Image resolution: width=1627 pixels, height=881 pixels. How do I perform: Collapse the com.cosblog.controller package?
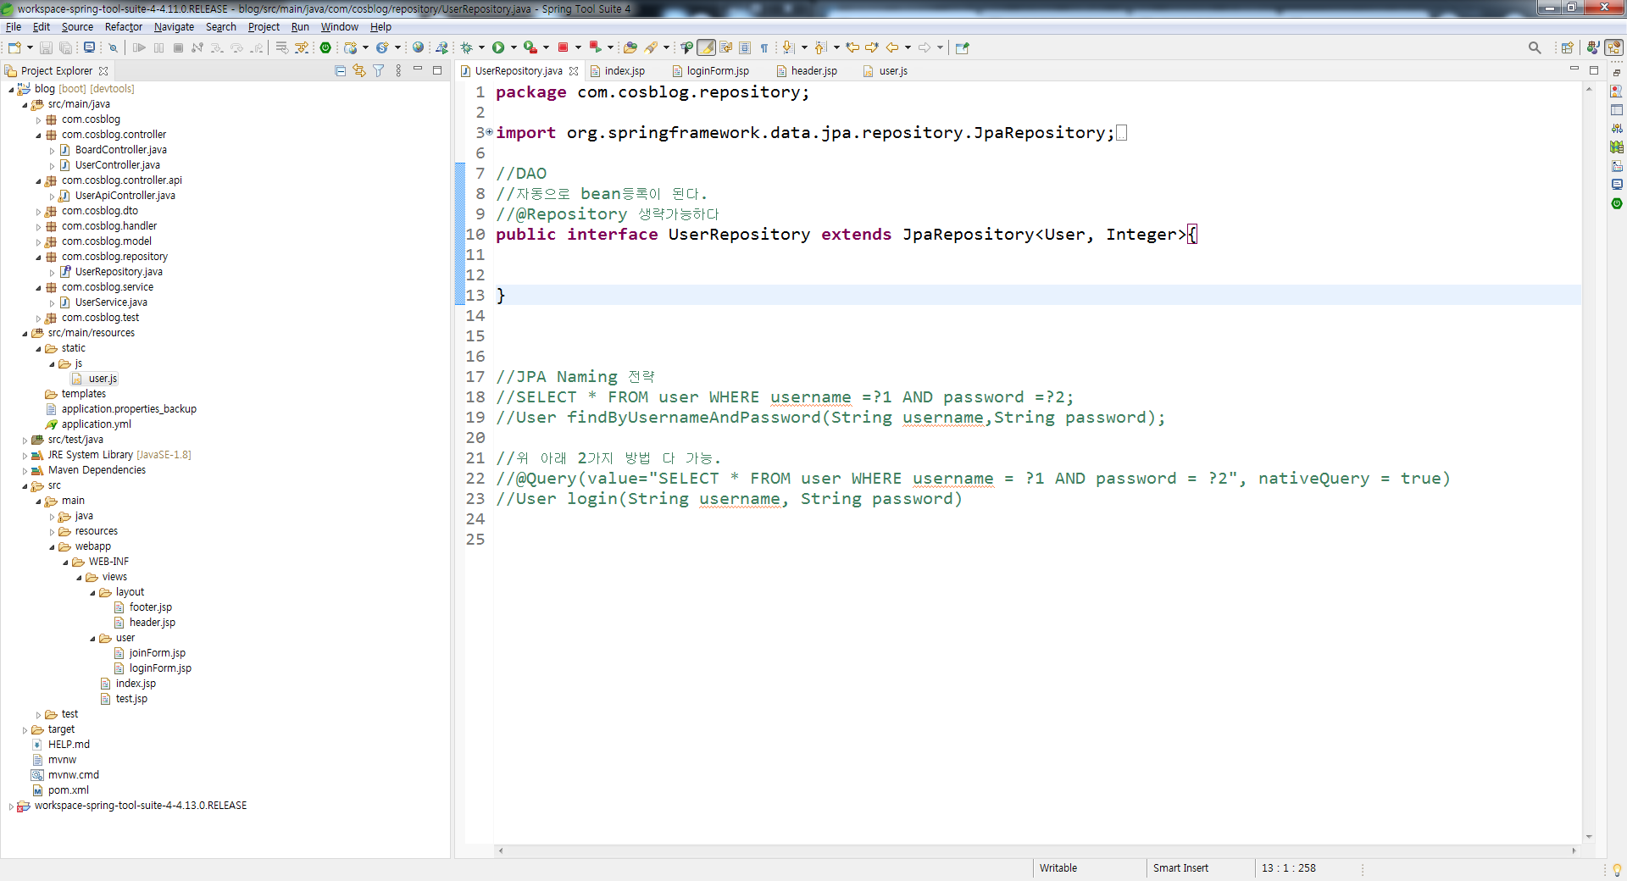pyautogui.click(x=38, y=136)
